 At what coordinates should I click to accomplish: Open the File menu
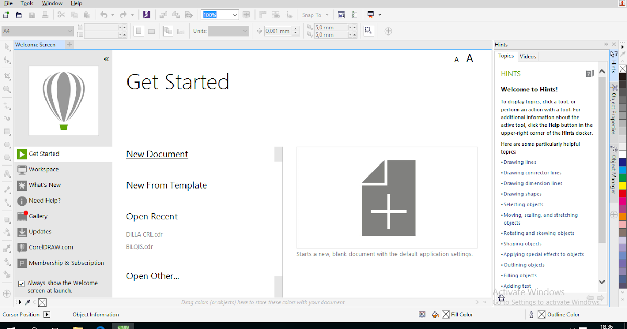(8, 3)
